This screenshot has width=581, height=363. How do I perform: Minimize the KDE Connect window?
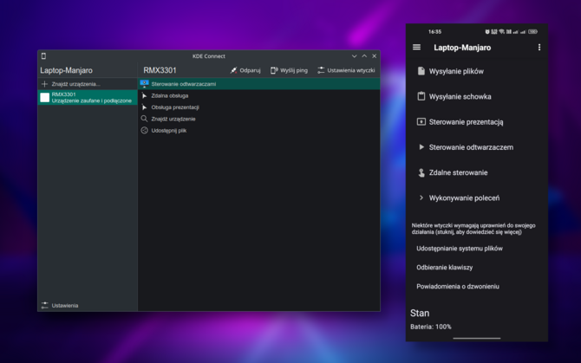[354, 55]
